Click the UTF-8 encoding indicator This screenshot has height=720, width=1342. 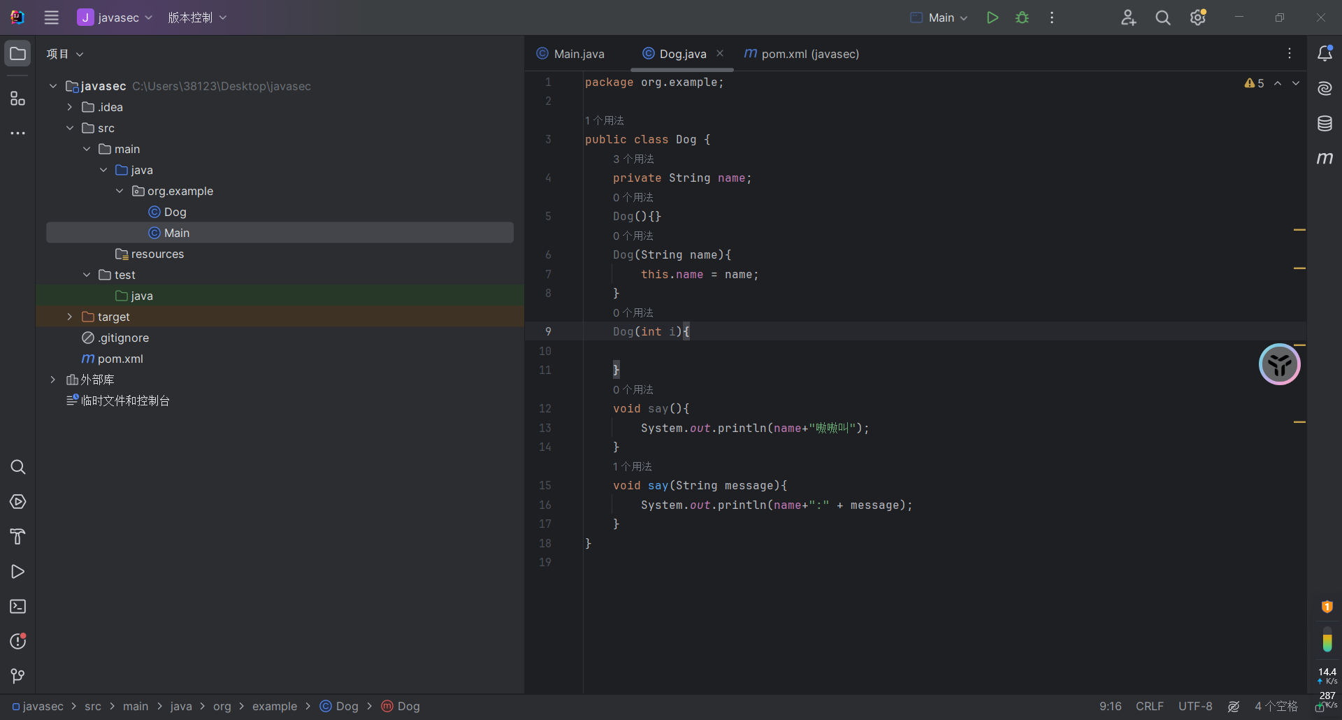(1195, 707)
